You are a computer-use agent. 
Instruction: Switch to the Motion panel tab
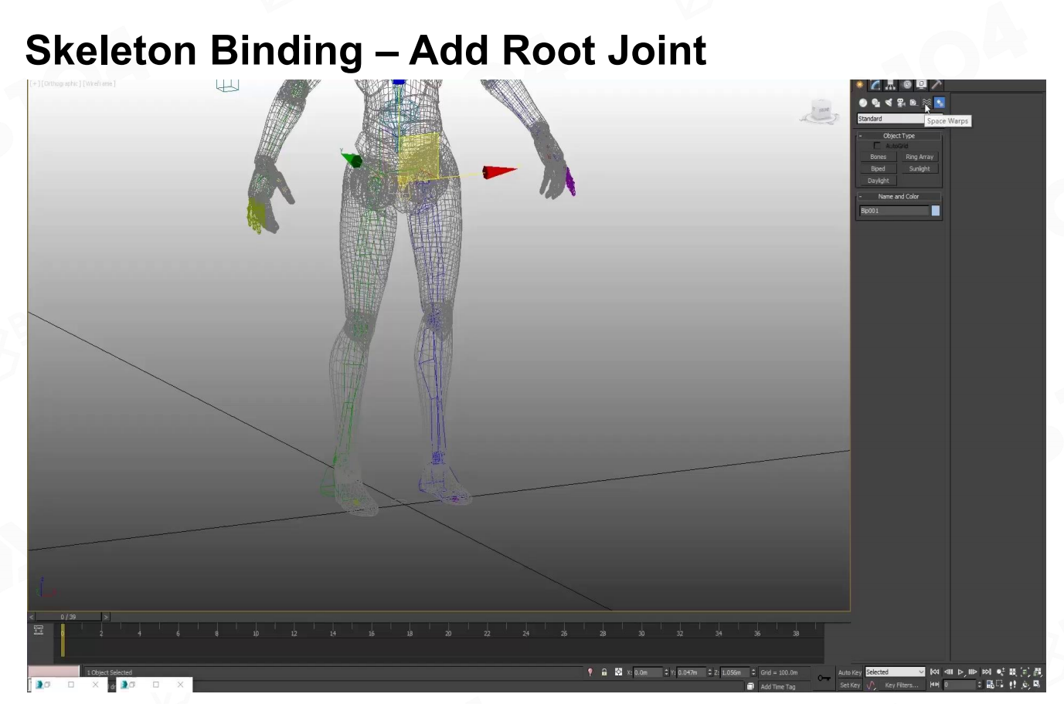point(906,85)
